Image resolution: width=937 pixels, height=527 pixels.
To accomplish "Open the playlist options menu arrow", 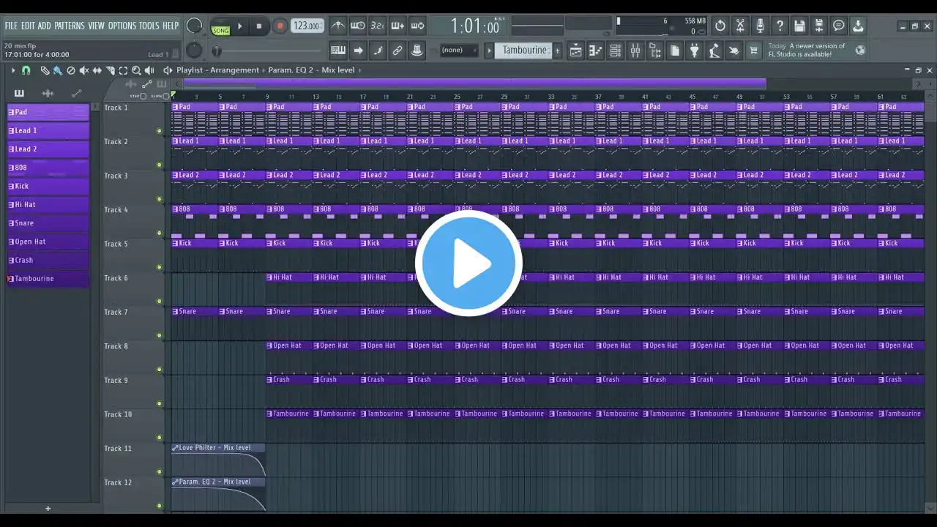I will (12, 70).
